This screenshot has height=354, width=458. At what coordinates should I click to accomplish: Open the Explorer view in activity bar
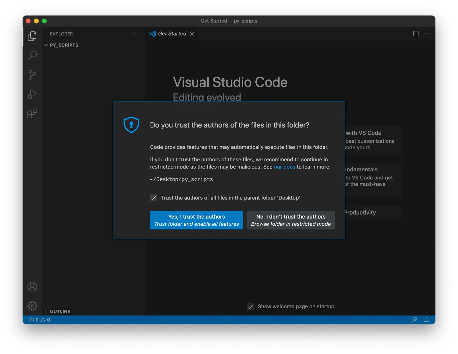[x=32, y=36]
